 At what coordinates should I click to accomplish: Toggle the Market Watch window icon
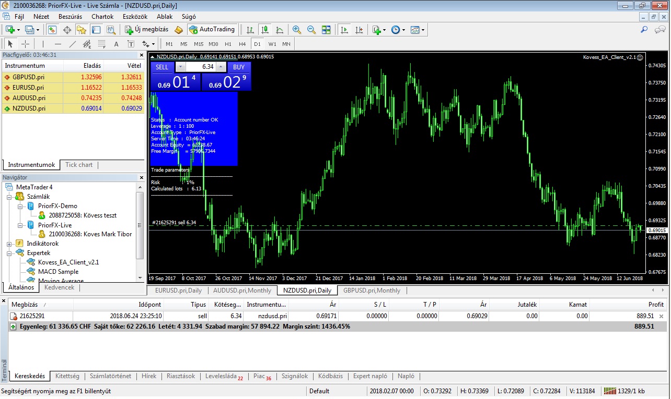pos(51,30)
